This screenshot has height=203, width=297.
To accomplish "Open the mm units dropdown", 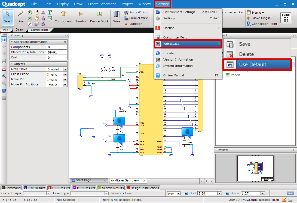I will tap(179, 193).
